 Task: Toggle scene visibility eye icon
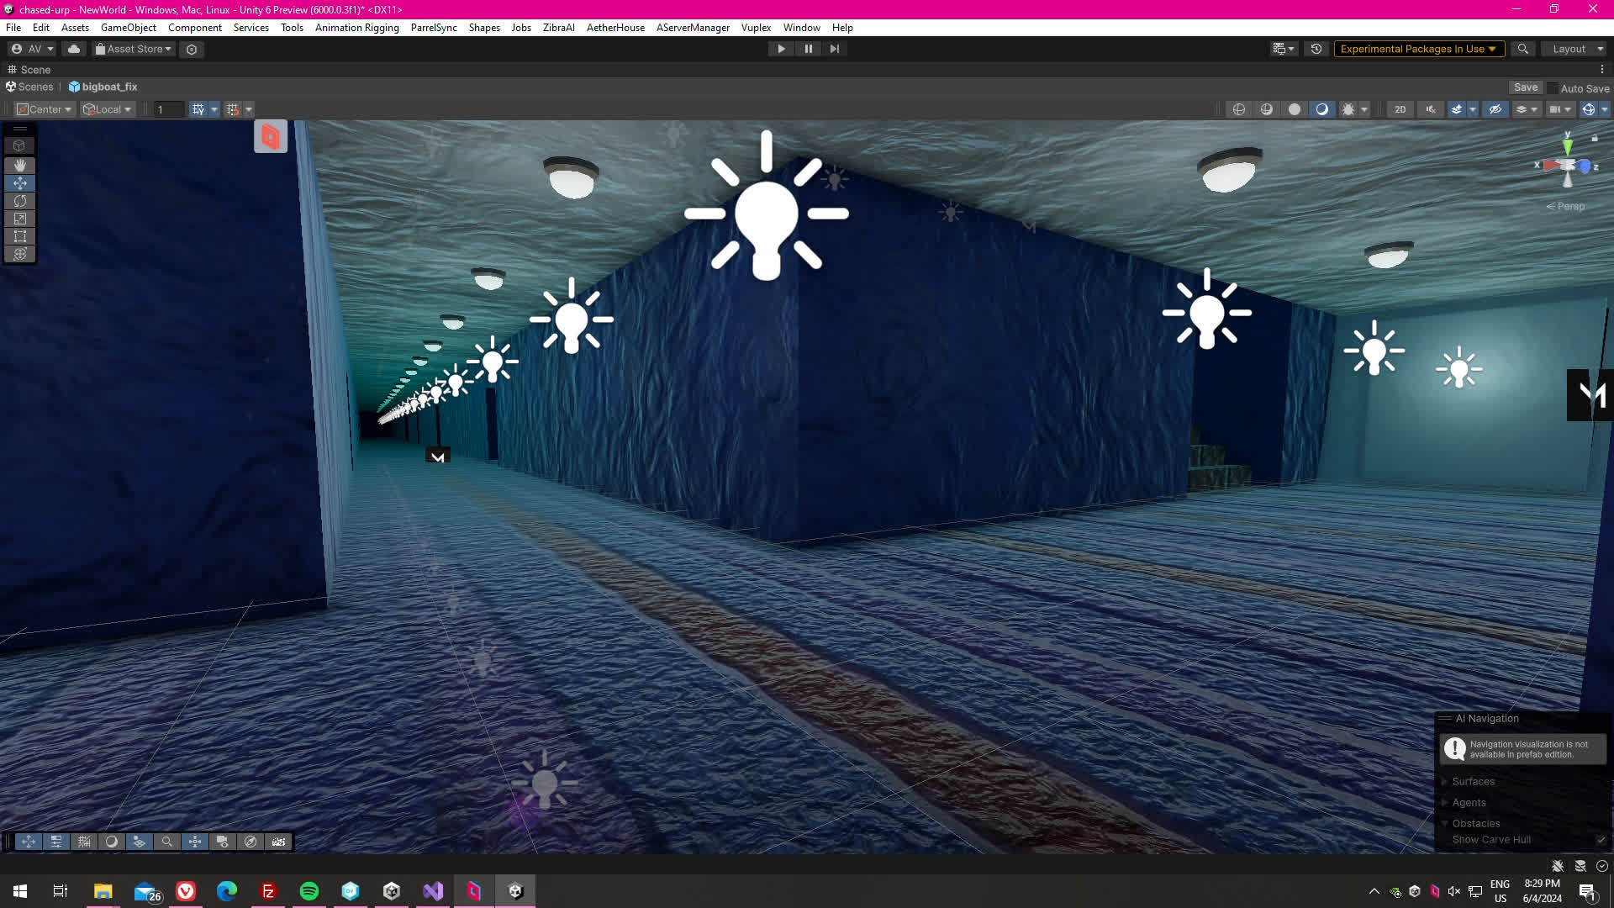[1495, 109]
